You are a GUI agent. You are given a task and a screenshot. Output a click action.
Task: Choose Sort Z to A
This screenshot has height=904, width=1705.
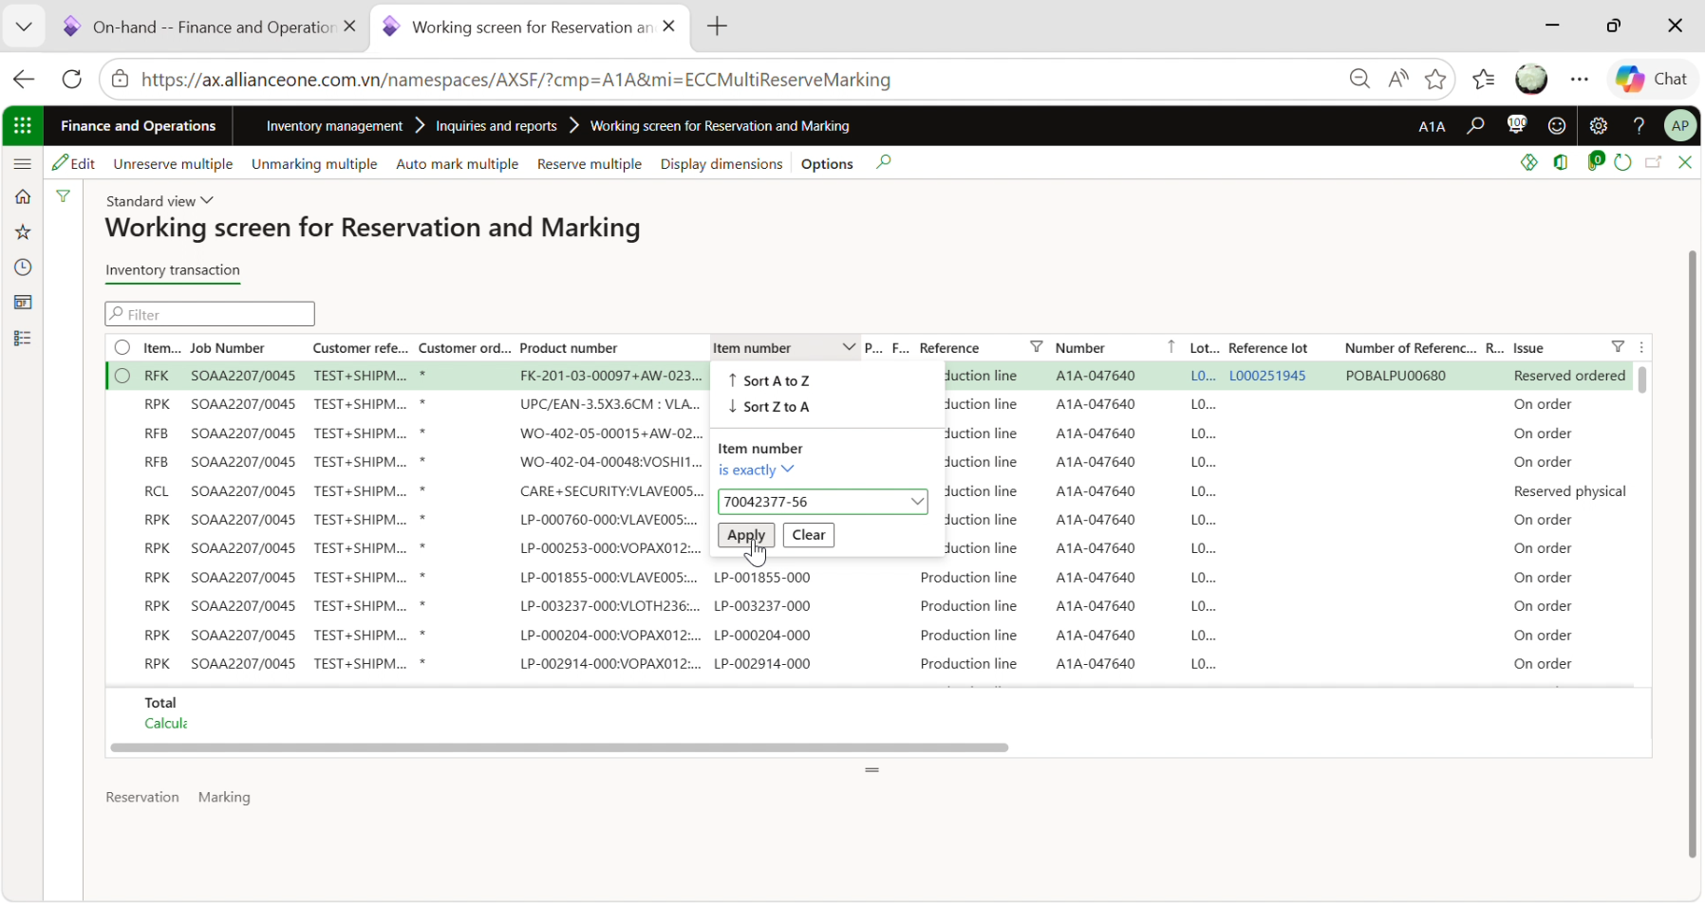[x=768, y=407]
